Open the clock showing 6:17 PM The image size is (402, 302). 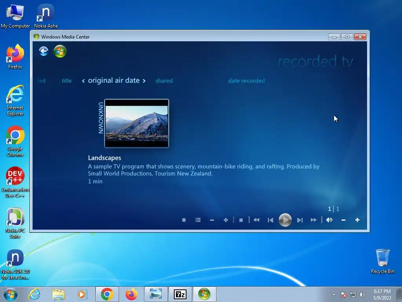coord(382,295)
